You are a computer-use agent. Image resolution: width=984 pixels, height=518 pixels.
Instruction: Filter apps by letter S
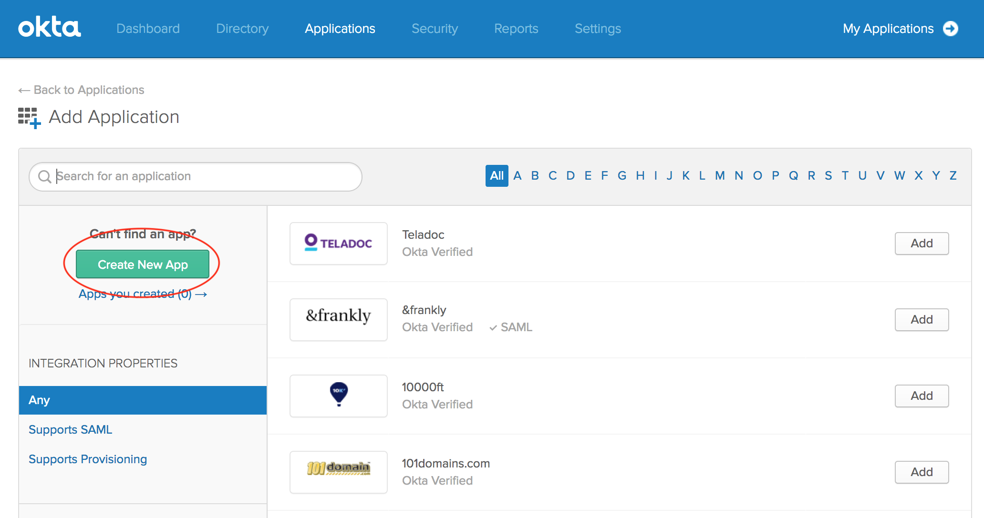[x=829, y=176]
